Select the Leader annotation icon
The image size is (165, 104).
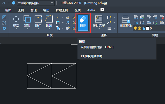pyautogui.click(x=109, y=23)
